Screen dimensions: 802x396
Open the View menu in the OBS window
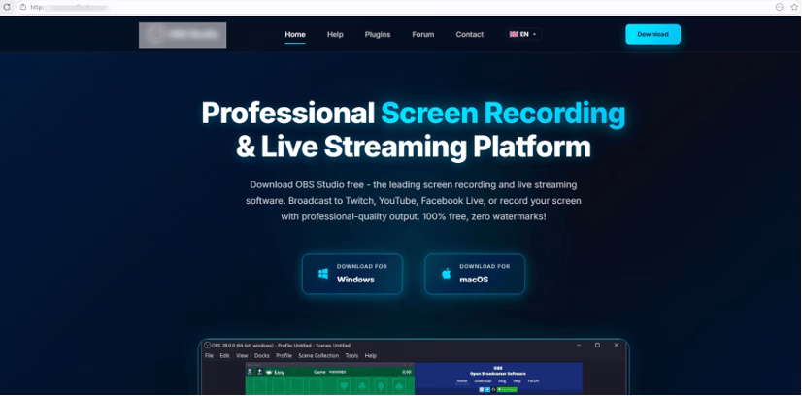point(242,355)
